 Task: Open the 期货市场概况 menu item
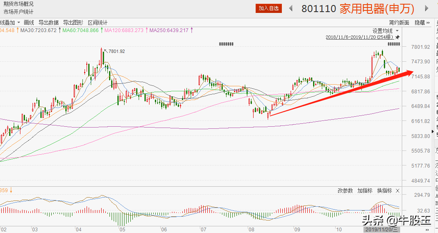[19, 4]
